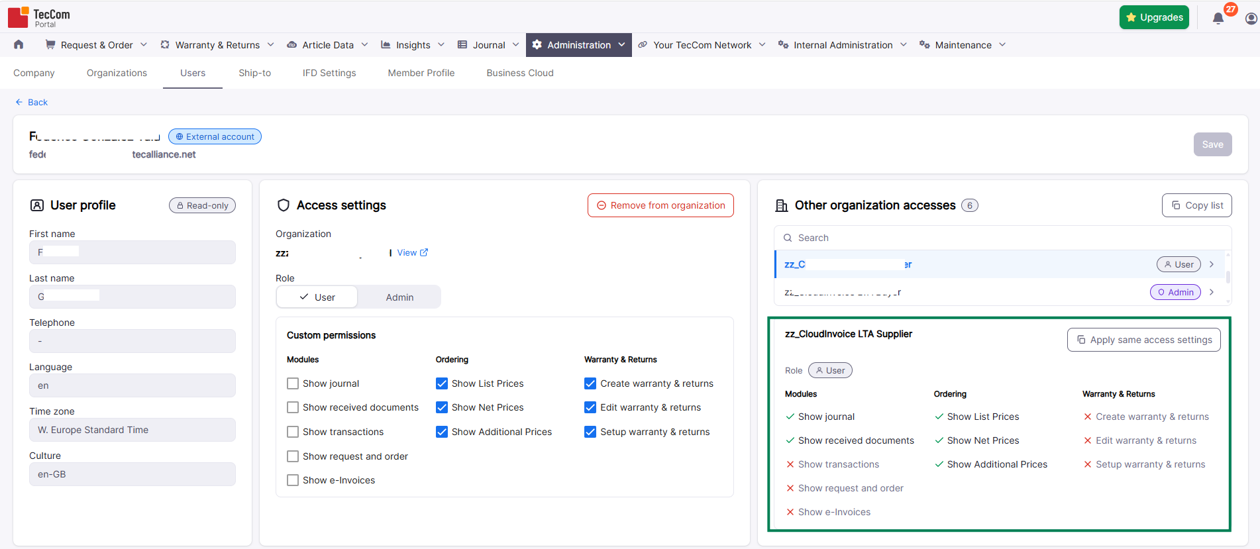Click the accesses count badge 6
This screenshot has height=549, width=1260.
tap(970, 205)
